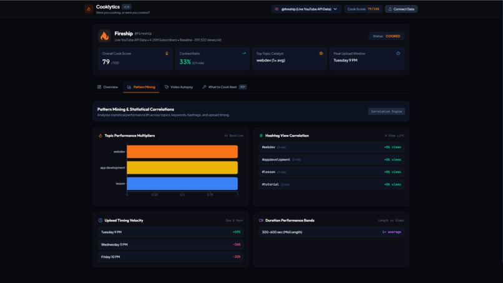Screen dimensions: 503x283
Task: Click the '% View Lift' label
Action: click(x=394, y=136)
